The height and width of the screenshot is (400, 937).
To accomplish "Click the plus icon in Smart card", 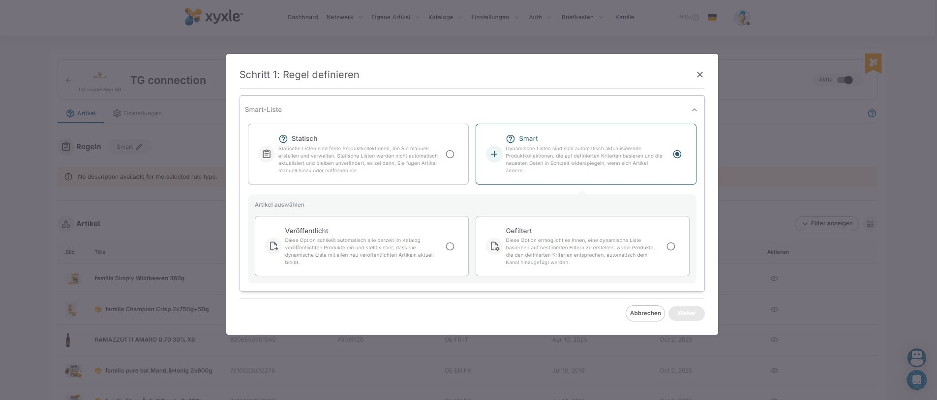I will click(494, 154).
